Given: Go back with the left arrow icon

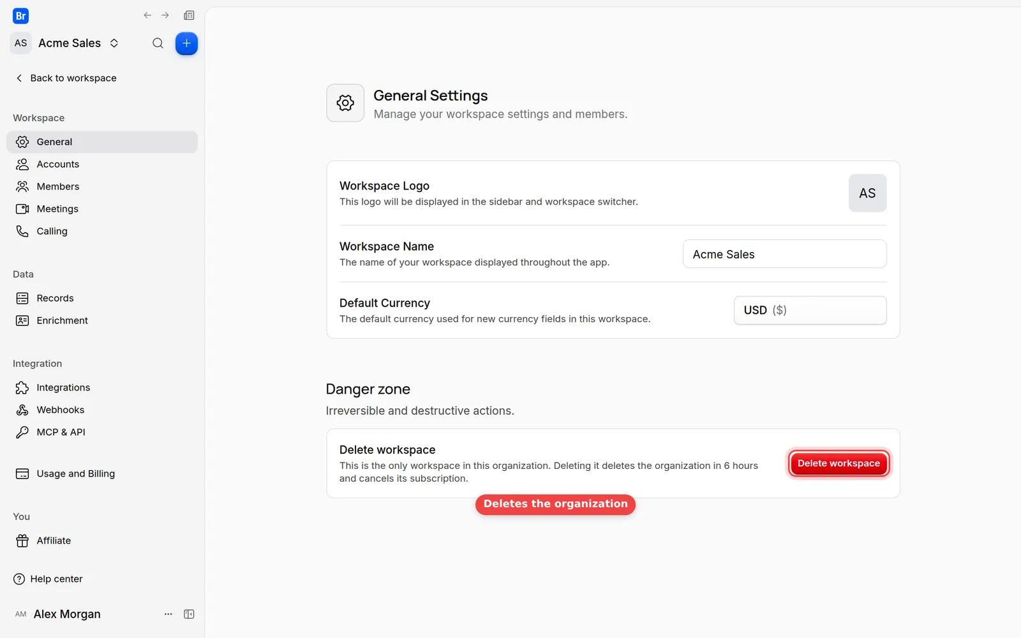Looking at the screenshot, I should (147, 15).
